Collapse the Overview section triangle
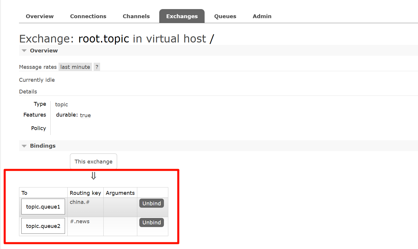Screen dimensions: 418x249 pyautogui.click(x=24, y=51)
